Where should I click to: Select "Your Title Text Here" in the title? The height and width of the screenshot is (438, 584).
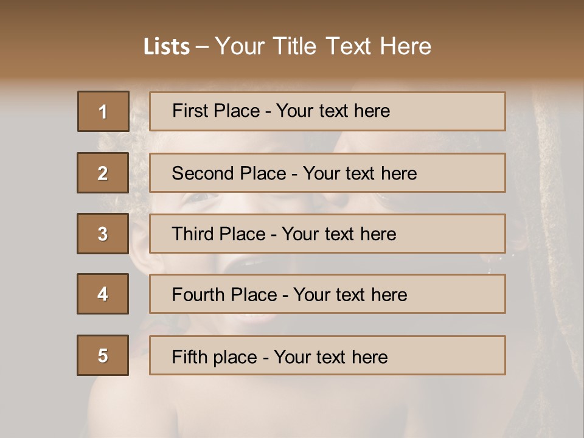[323, 46]
